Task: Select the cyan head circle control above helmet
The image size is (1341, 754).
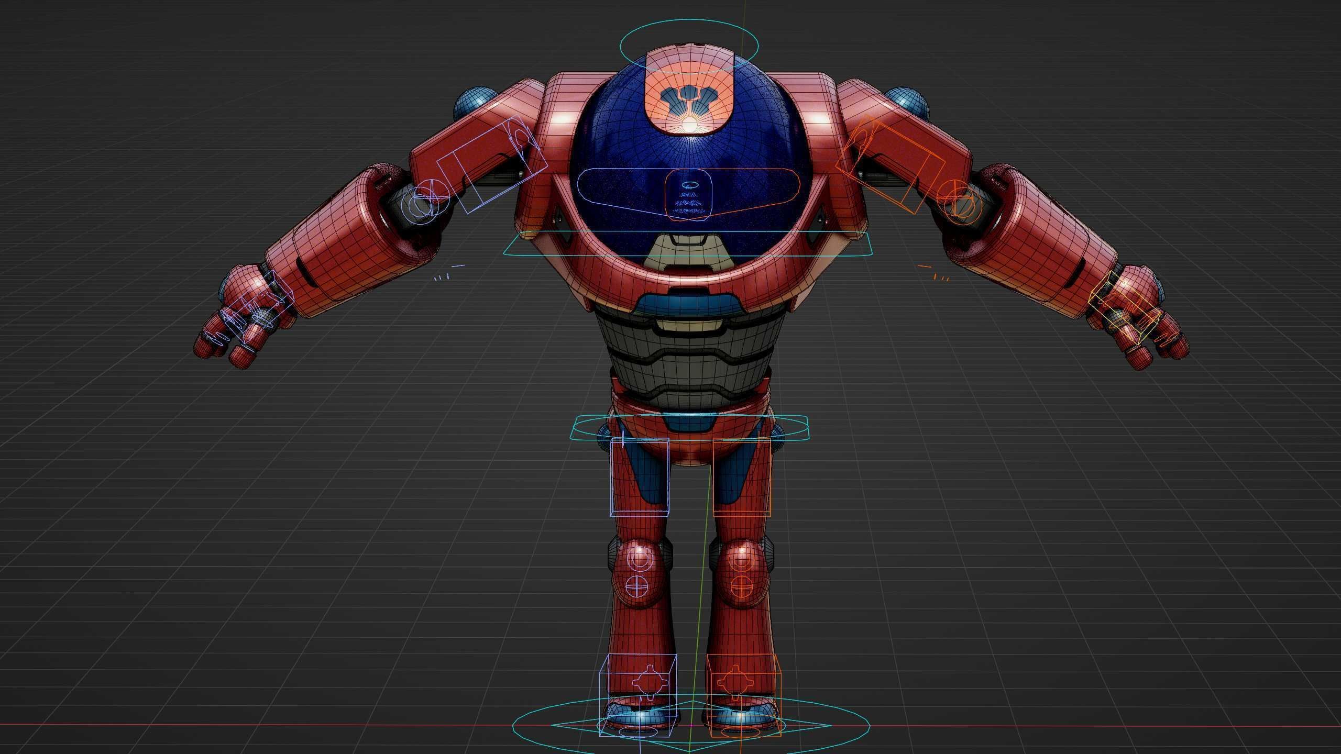Action: [x=689, y=47]
